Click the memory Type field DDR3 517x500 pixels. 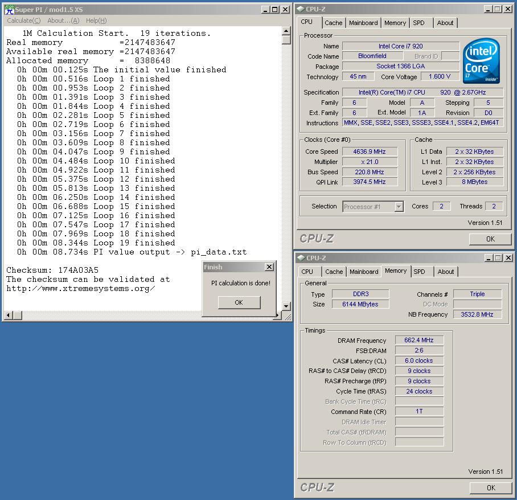pyautogui.click(x=361, y=294)
